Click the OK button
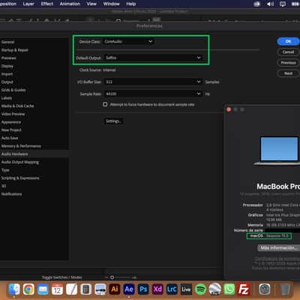The width and height of the screenshot is (300, 300). 288,41
